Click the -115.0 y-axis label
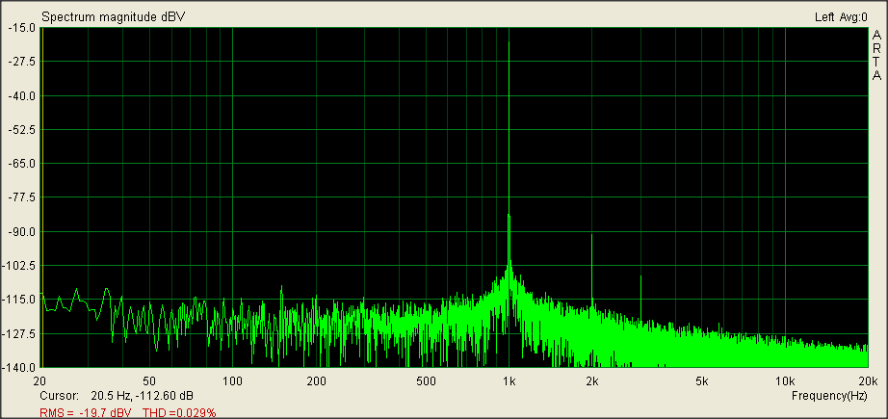Image resolution: width=888 pixels, height=419 pixels. (21, 300)
